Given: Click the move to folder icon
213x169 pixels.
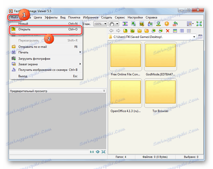Looking at the screenshot, I should click(x=161, y=31).
